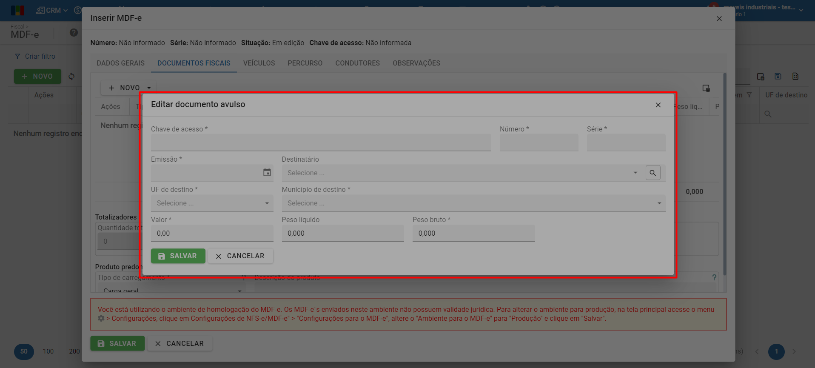Open column chooser in Inserir MDF-e documents grid
The width and height of the screenshot is (815, 368).
pyautogui.click(x=706, y=88)
